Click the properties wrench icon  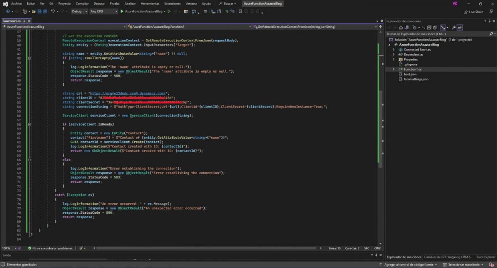coord(454,27)
